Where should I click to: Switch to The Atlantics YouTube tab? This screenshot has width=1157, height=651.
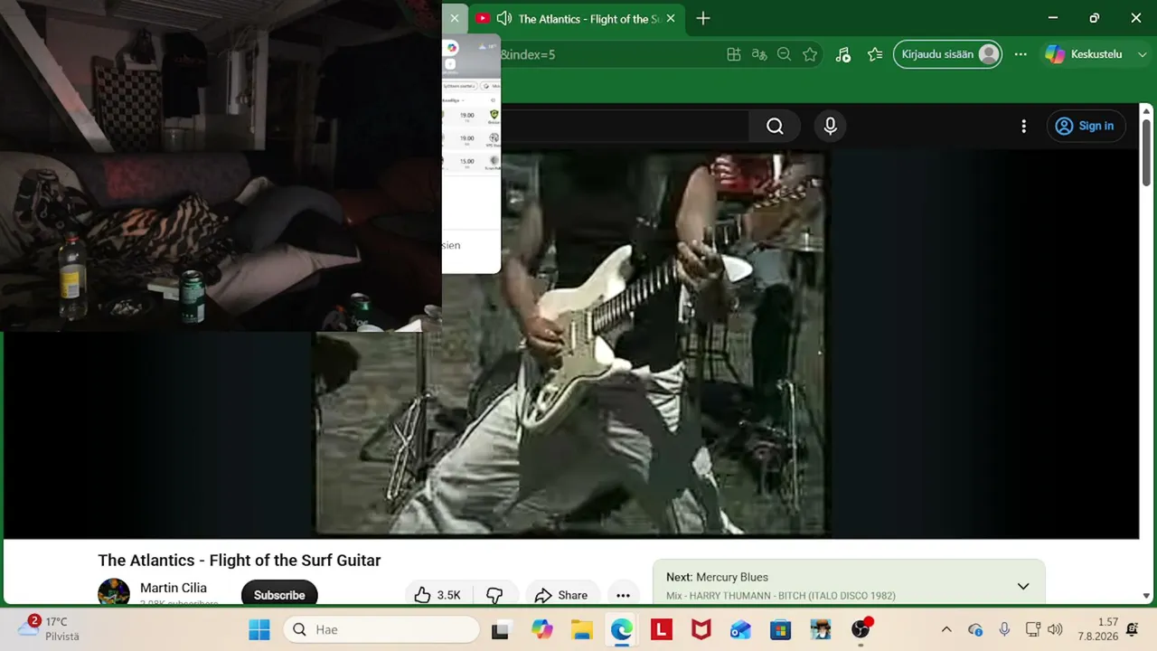[x=575, y=18]
